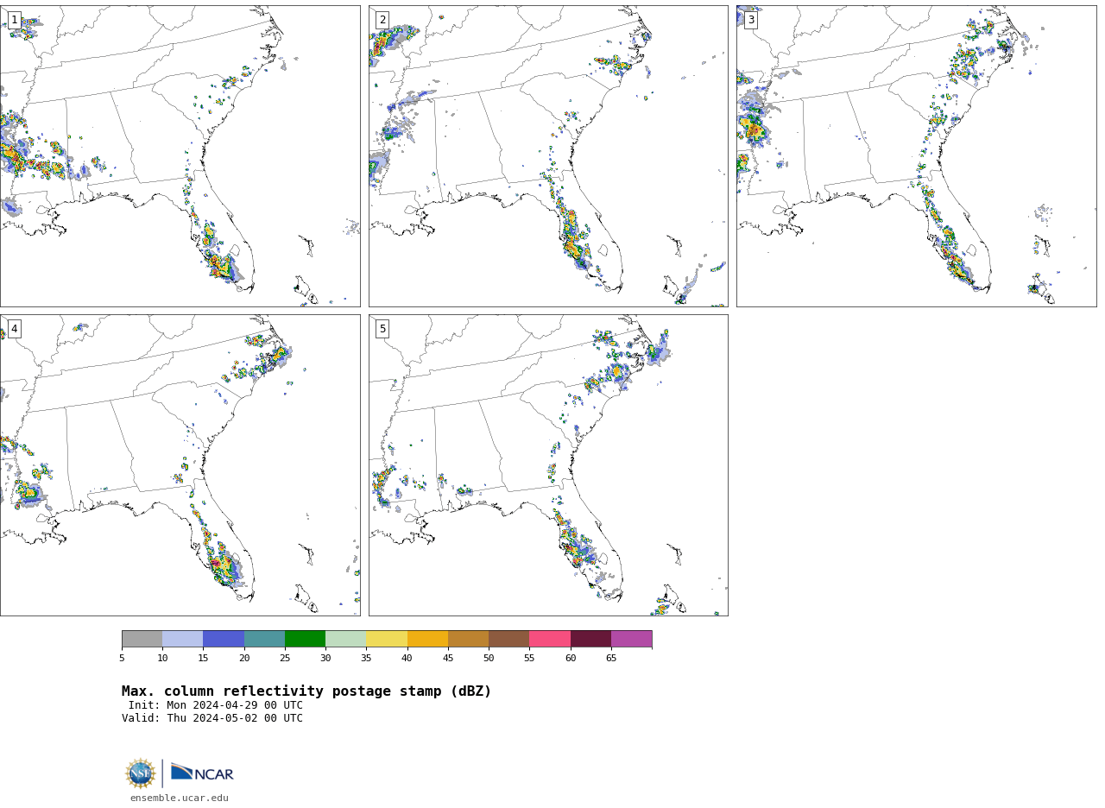Click the member number 3 label box
The image size is (1105, 808).
(x=750, y=20)
